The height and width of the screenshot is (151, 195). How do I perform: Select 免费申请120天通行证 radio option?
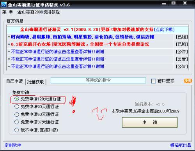click(17, 99)
